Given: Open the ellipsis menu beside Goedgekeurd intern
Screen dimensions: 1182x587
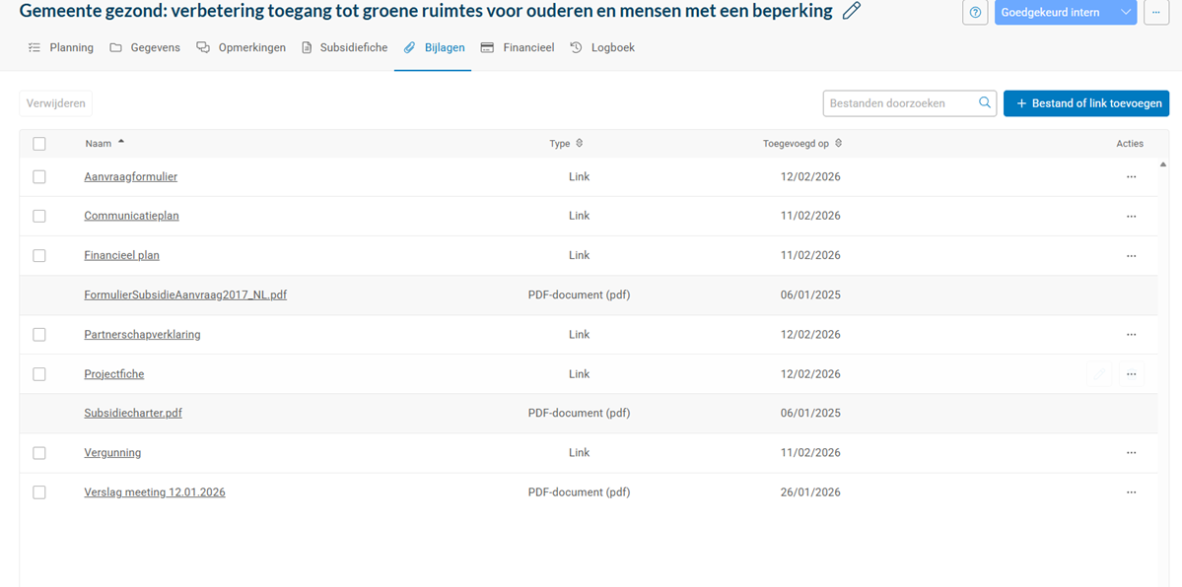Looking at the screenshot, I should (x=1155, y=13).
